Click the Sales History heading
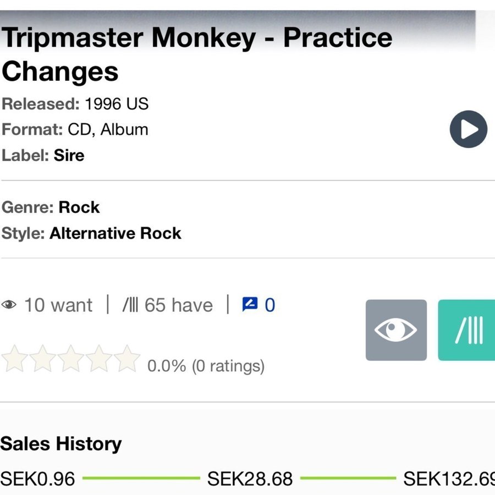The height and width of the screenshot is (495, 495). click(61, 444)
